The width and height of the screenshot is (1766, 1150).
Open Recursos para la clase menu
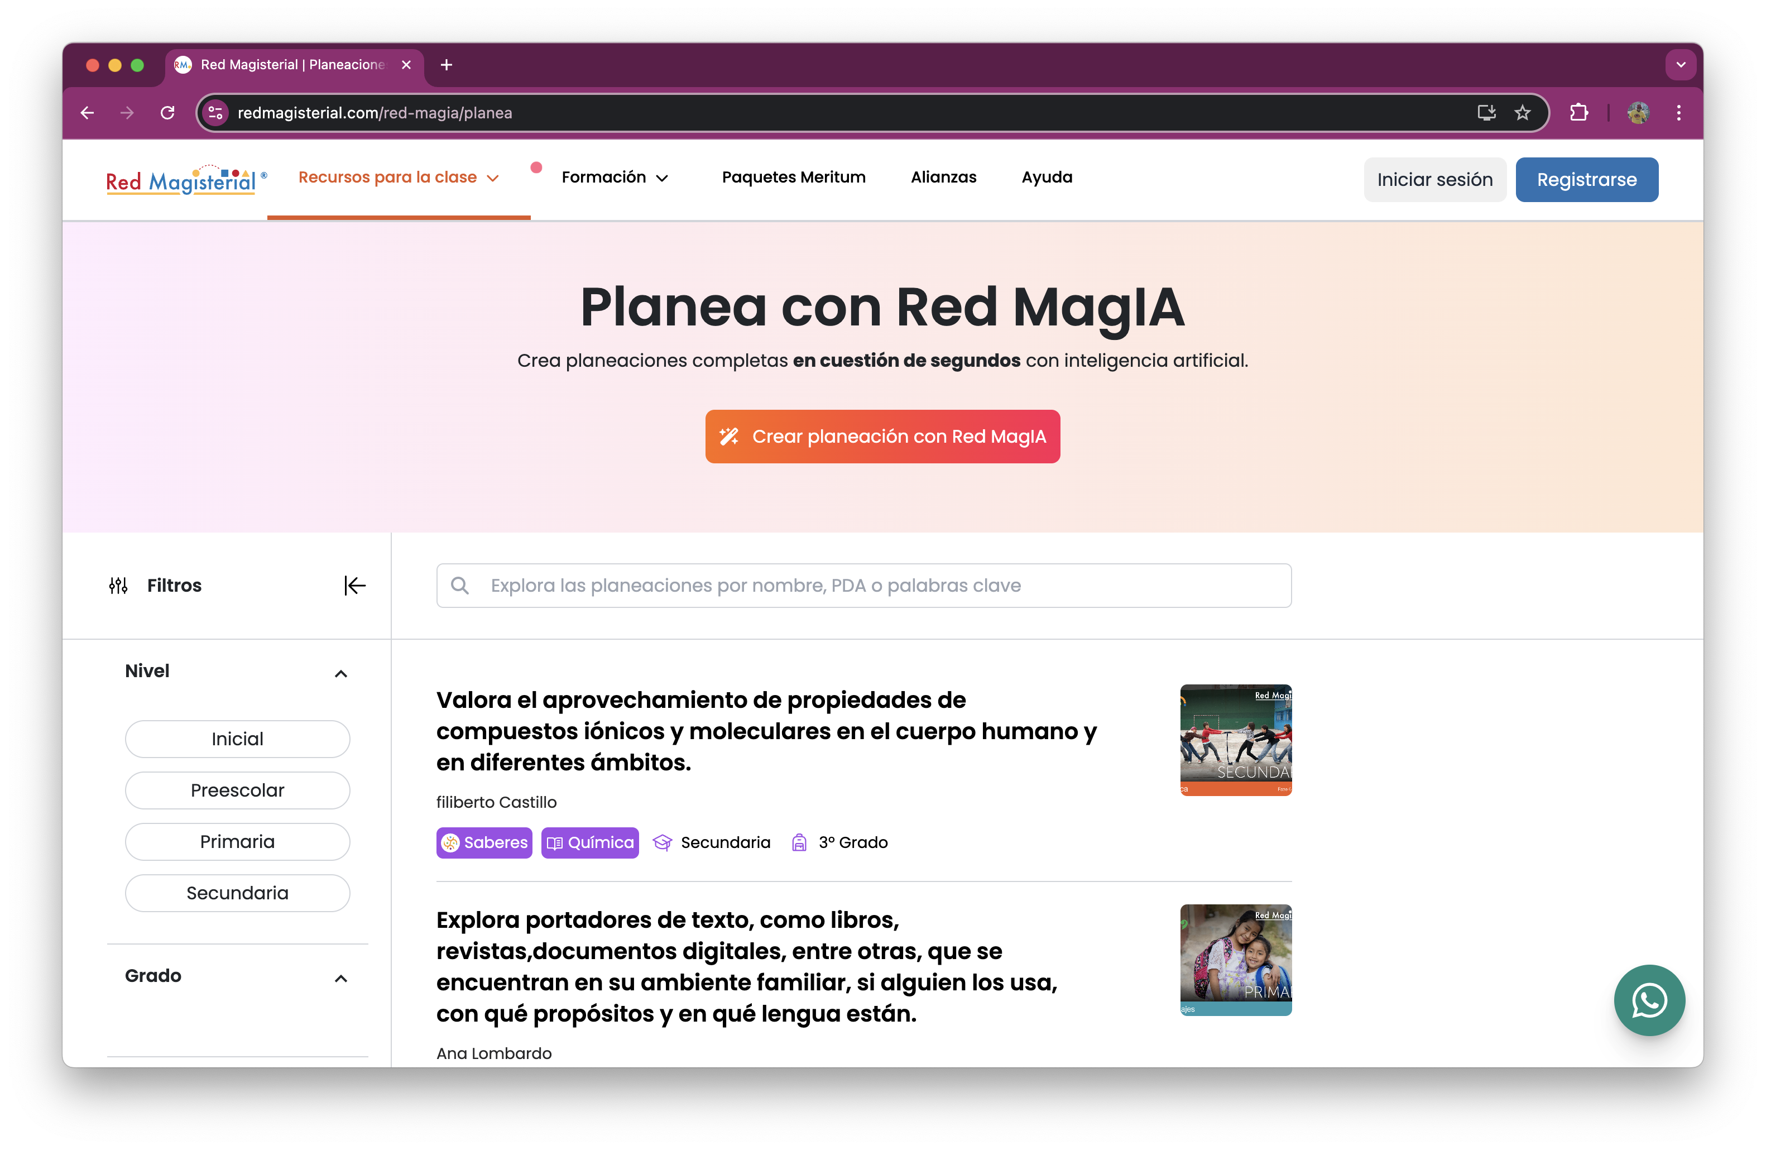coord(399,178)
